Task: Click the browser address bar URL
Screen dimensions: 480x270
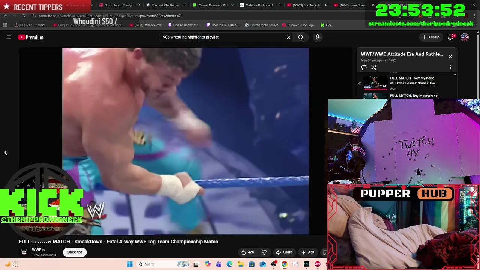Action: [x=111, y=16]
